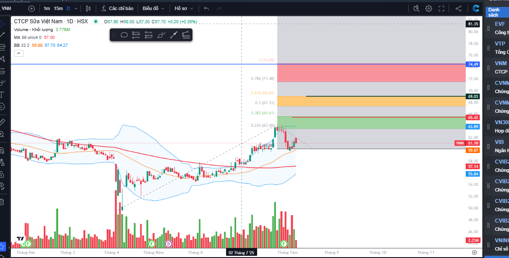Image resolution: width=509 pixels, height=258 pixels.
Task: Undo the last chart action
Action: [x=206, y=8]
